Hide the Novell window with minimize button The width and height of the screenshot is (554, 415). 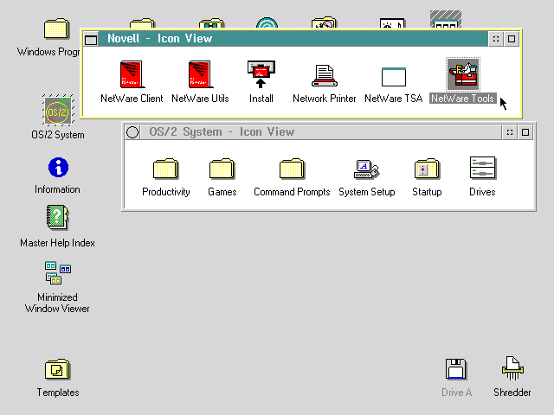[x=496, y=39]
